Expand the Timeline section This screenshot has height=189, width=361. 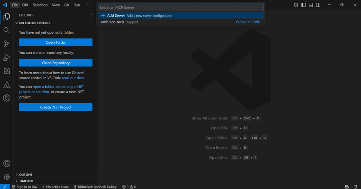tap(26, 181)
